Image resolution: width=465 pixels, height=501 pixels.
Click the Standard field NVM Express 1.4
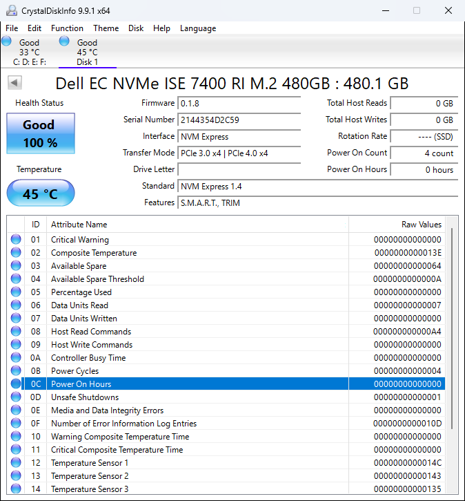tap(317, 187)
